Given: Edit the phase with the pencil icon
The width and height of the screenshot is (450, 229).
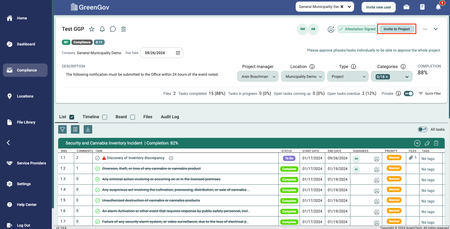Looking at the screenshot, I should pos(427,143).
